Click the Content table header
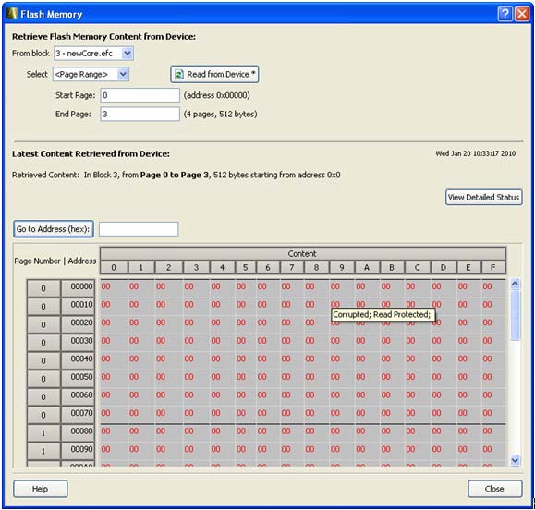This screenshot has width=535, height=510. tap(302, 254)
